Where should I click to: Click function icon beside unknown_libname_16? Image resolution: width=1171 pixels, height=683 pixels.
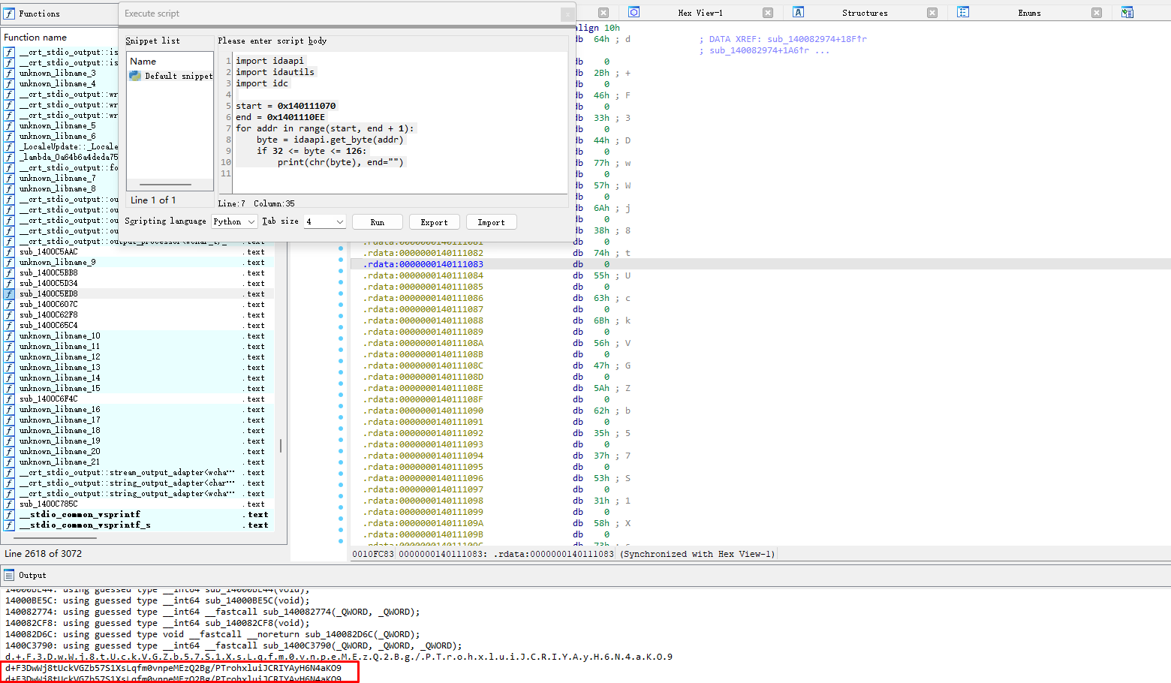coord(9,410)
